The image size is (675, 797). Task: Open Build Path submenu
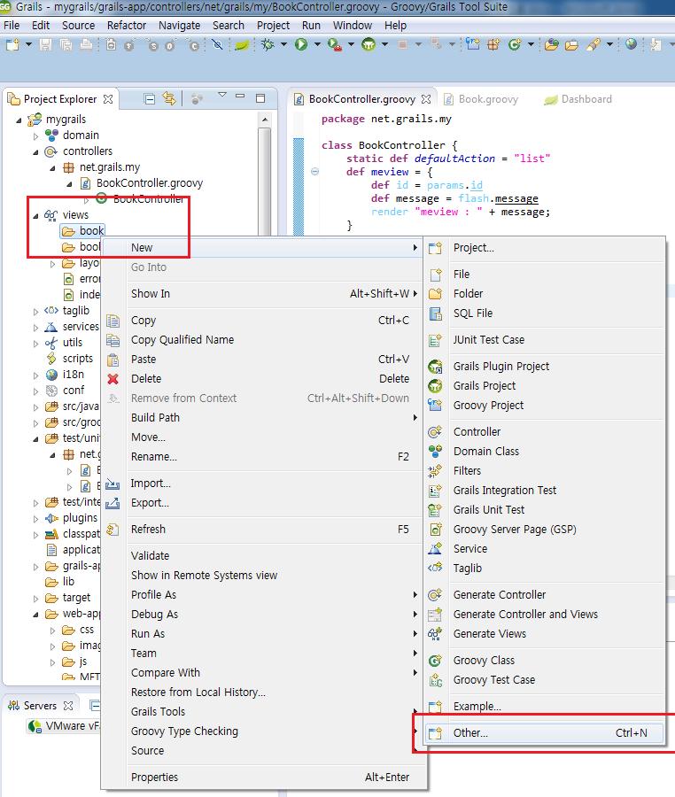pyautogui.click(x=264, y=417)
